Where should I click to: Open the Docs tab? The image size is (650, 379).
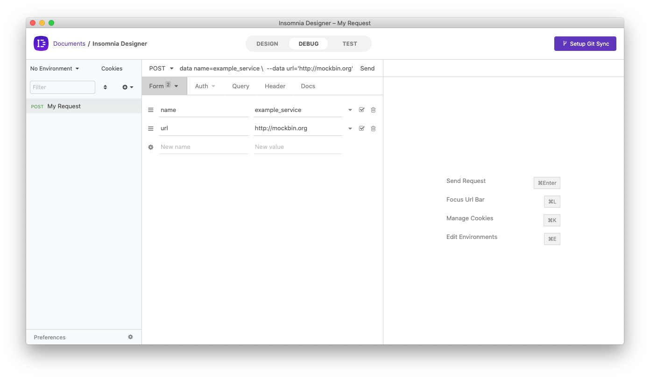click(308, 86)
